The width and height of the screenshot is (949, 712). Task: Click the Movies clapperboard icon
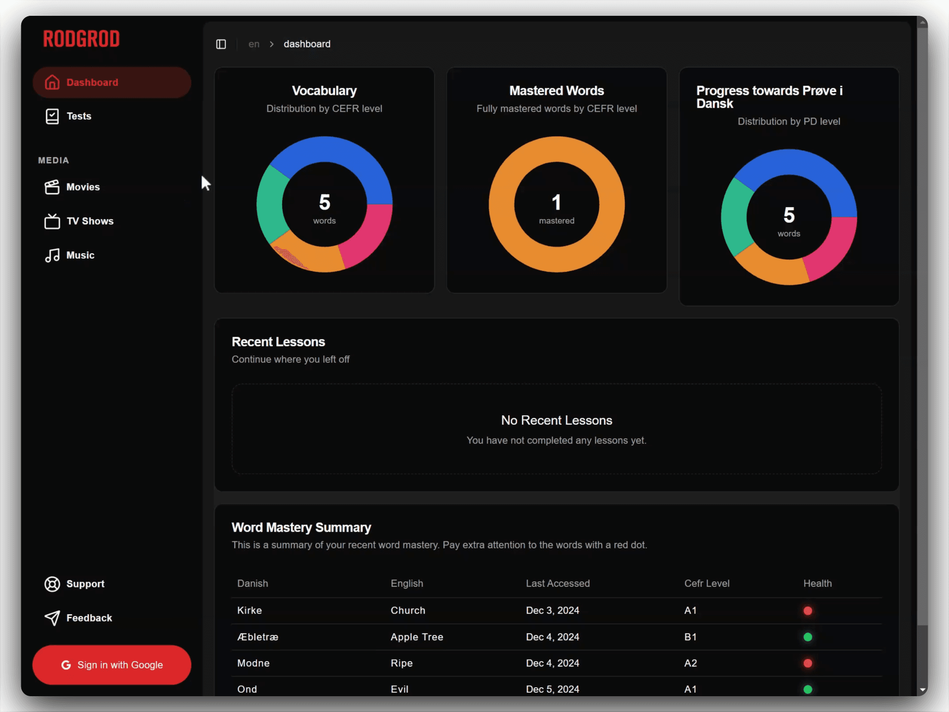click(52, 187)
